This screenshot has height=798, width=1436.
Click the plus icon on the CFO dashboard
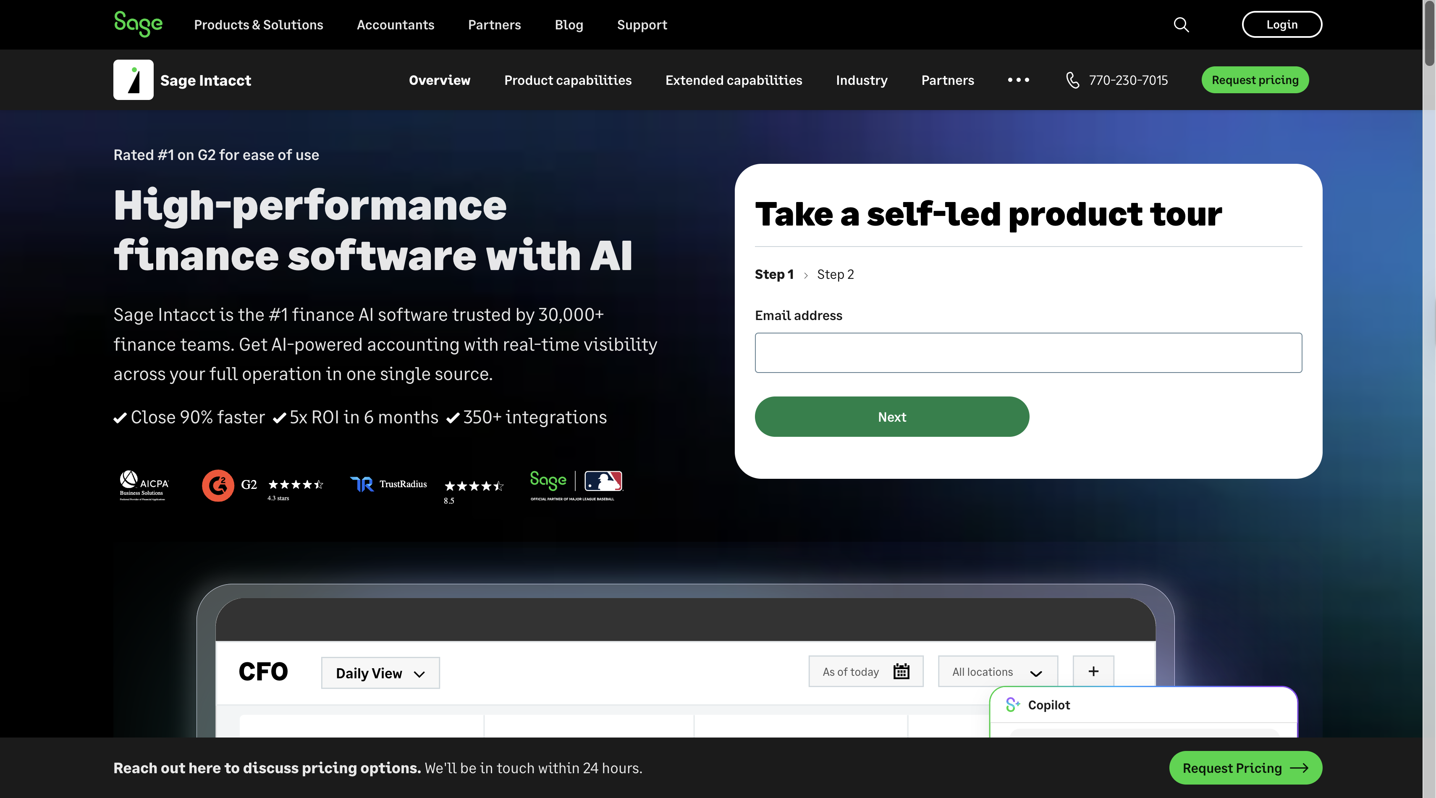point(1093,672)
